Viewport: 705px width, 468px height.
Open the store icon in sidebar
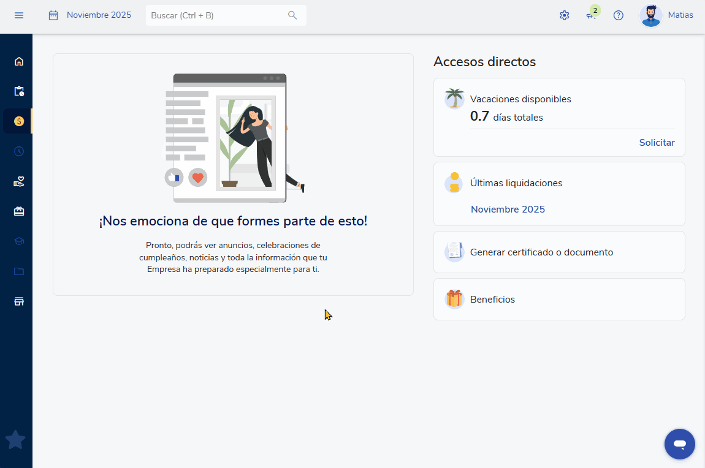pyautogui.click(x=19, y=301)
